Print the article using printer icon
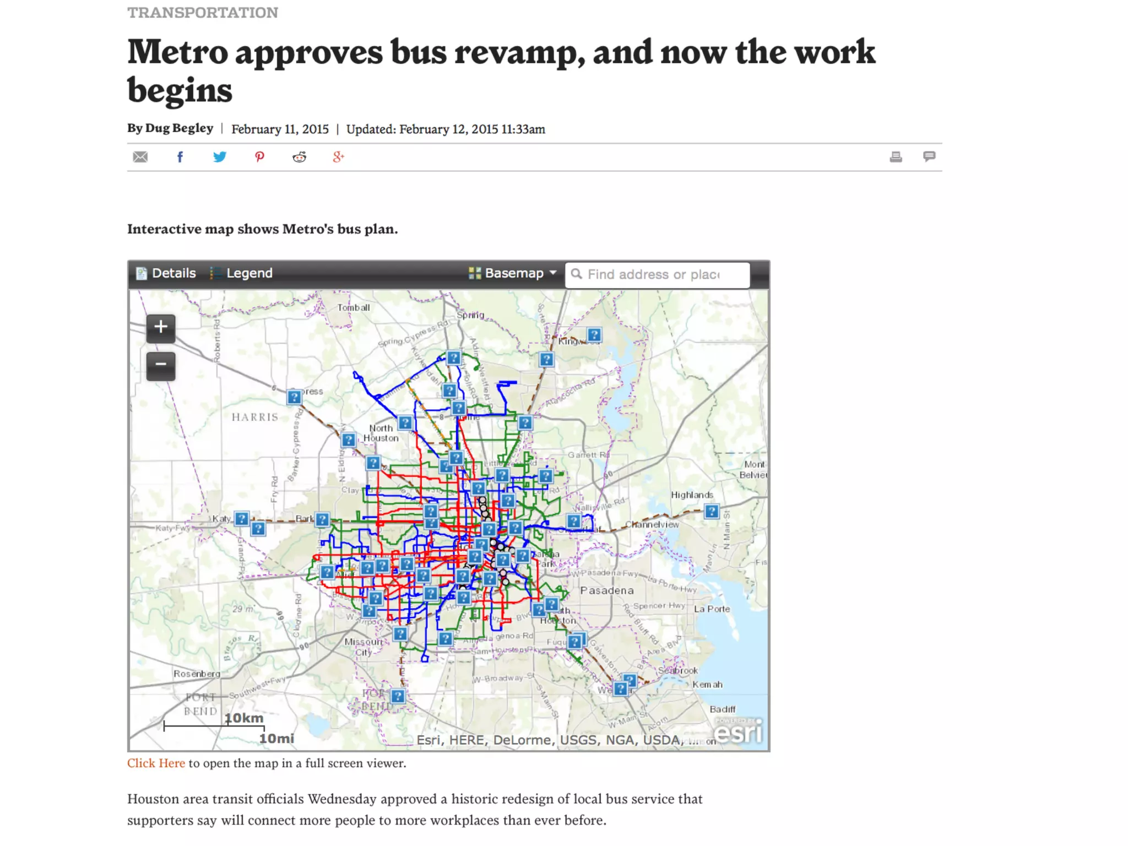 [x=896, y=157]
